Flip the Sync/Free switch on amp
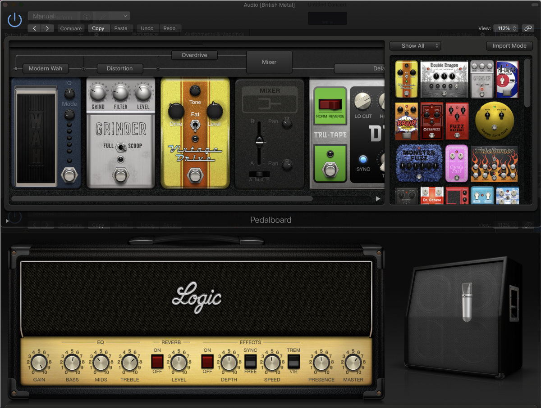The width and height of the screenshot is (541, 408). tap(250, 361)
